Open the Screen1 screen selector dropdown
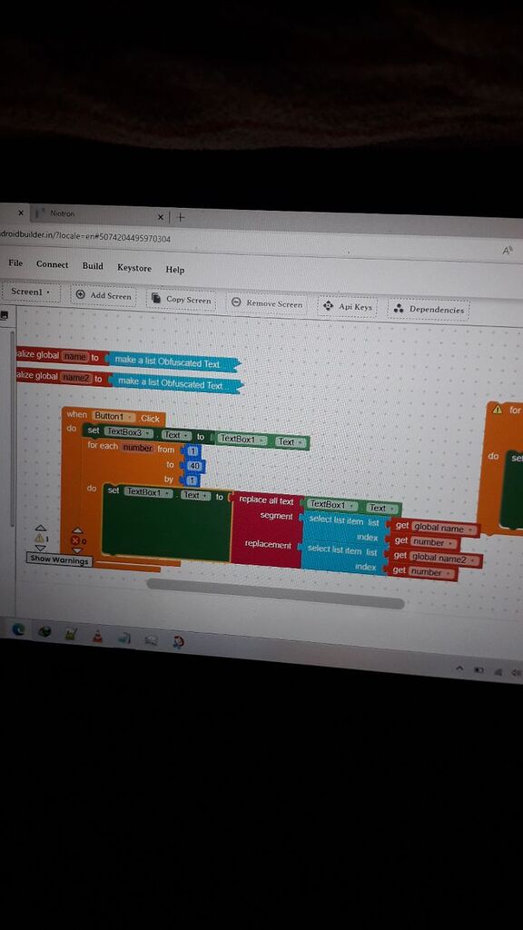The image size is (523, 930). click(x=31, y=292)
